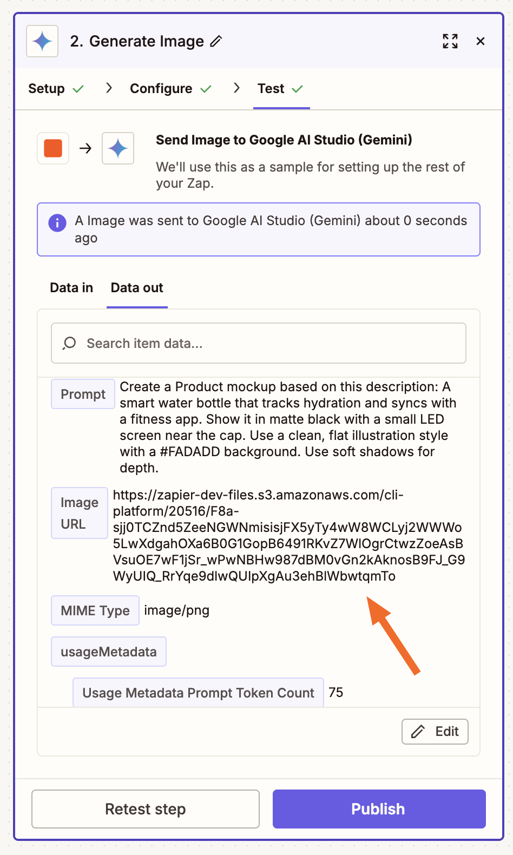Viewport: 513px width, 855px height.
Task: Select the Data out tab
Action: tap(136, 287)
